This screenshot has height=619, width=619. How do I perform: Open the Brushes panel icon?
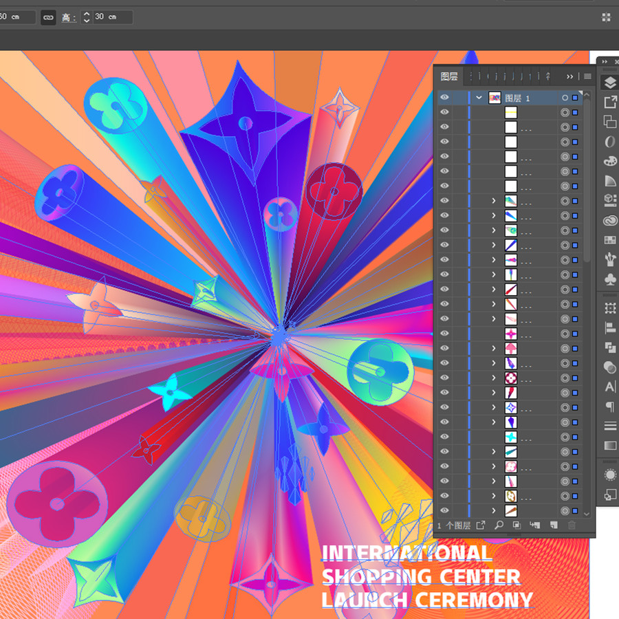pyautogui.click(x=610, y=259)
